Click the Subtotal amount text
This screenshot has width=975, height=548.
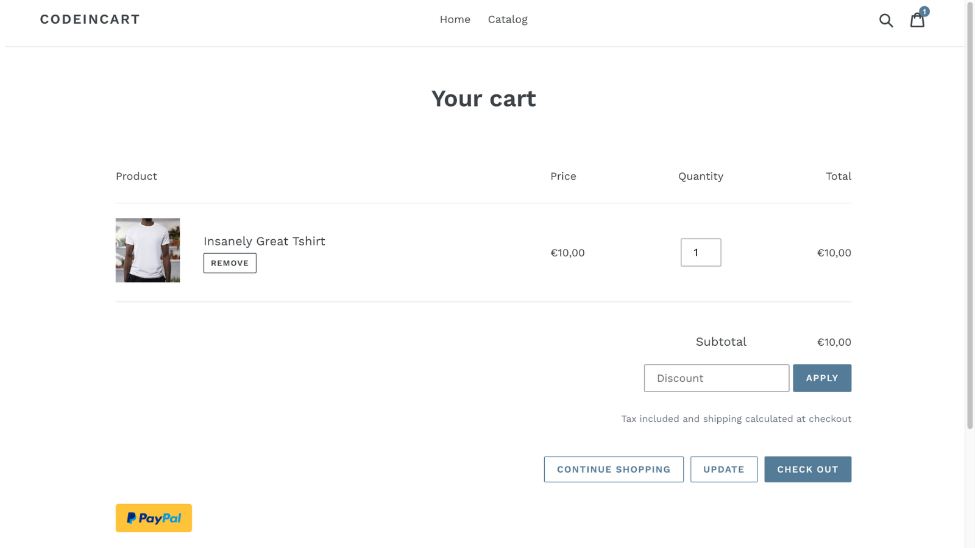834,342
